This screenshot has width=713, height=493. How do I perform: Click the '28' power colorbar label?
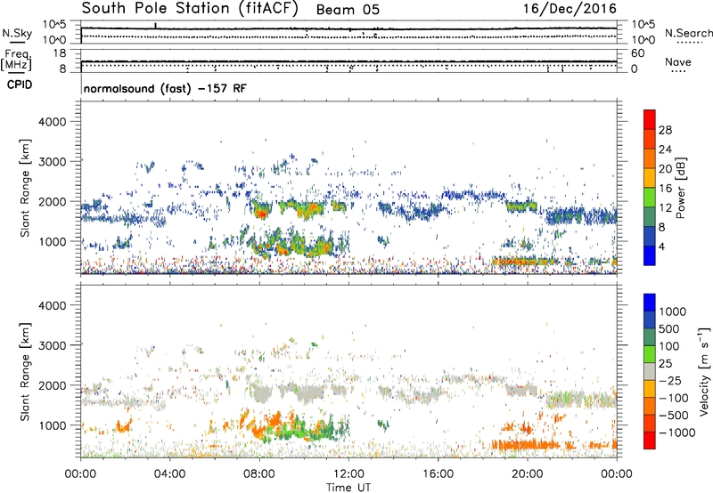665,130
